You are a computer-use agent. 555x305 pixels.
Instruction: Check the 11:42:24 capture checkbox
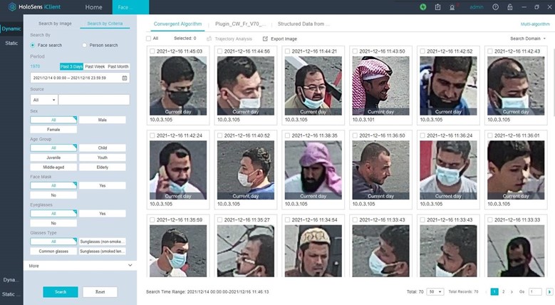[152, 135]
